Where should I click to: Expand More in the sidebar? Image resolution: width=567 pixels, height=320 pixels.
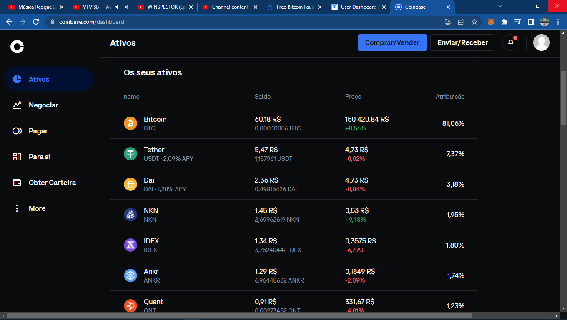coord(49,208)
